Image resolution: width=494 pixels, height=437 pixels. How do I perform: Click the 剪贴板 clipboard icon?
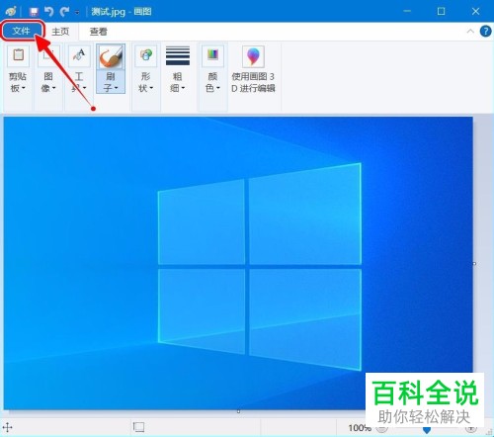click(x=19, y=55)
